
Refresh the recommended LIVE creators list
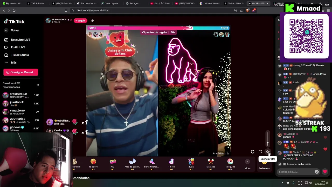pos(38,85)
